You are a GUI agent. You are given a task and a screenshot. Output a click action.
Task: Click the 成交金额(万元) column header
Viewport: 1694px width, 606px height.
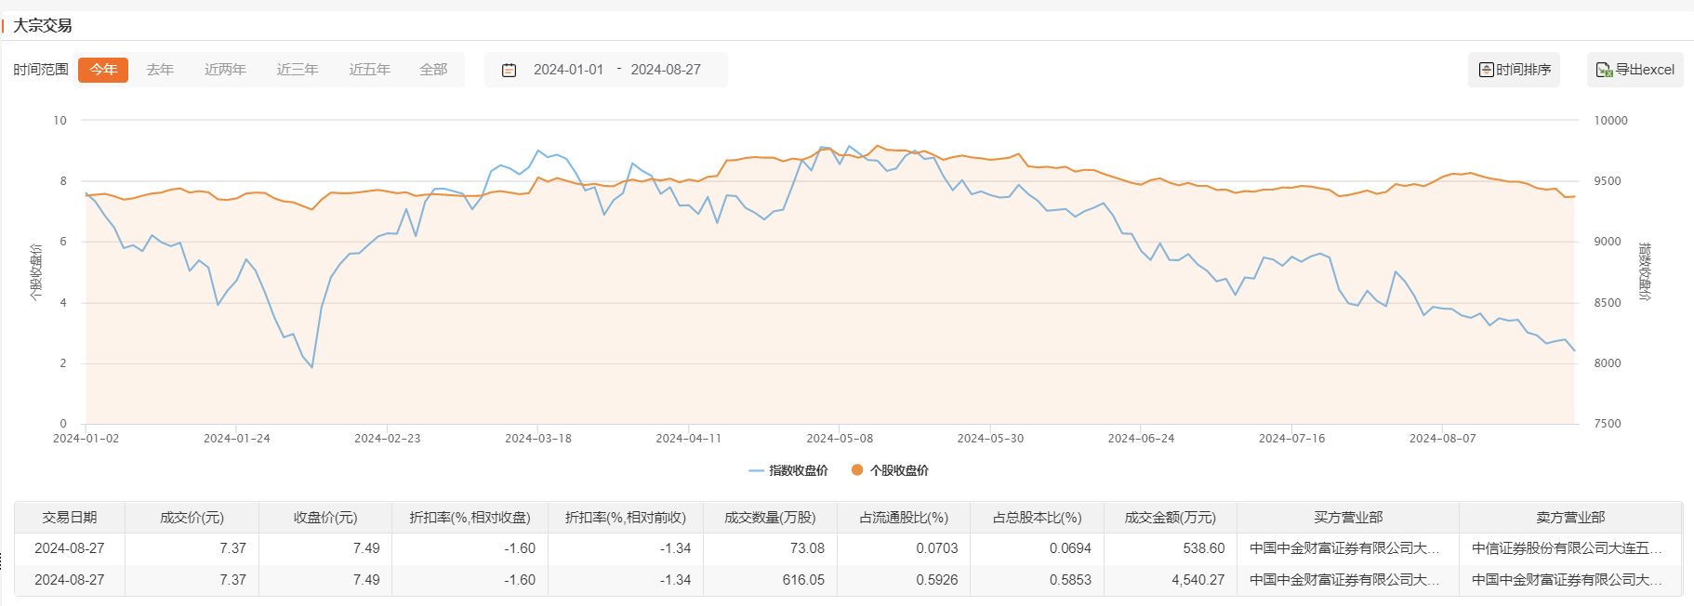1170,518
